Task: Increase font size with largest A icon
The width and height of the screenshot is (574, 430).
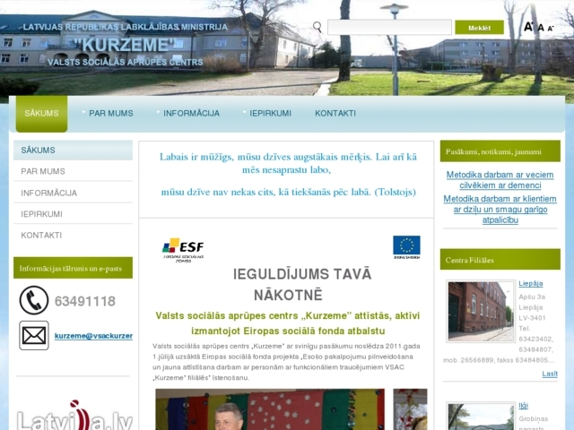Action: click(528, 27)
